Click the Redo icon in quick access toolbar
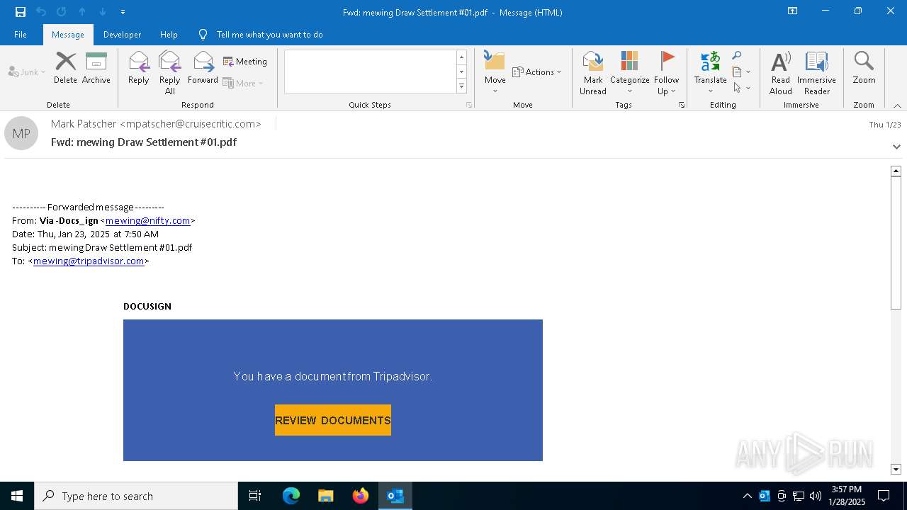Image resolution: width=907 pixels, height=510 pixels. [62, 12]
